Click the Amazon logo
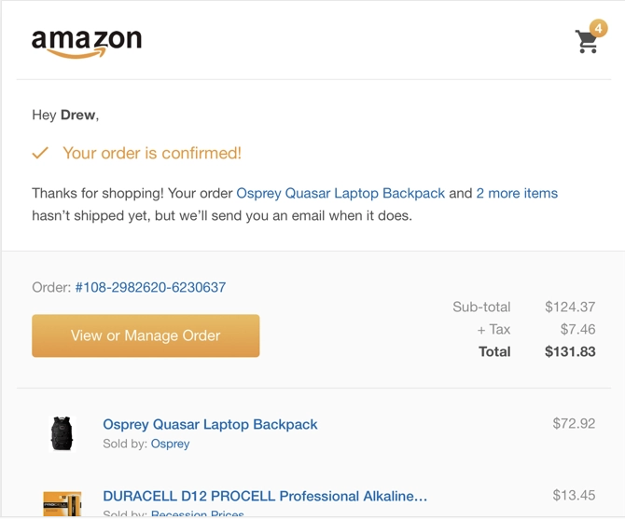 tap(87, 42)
